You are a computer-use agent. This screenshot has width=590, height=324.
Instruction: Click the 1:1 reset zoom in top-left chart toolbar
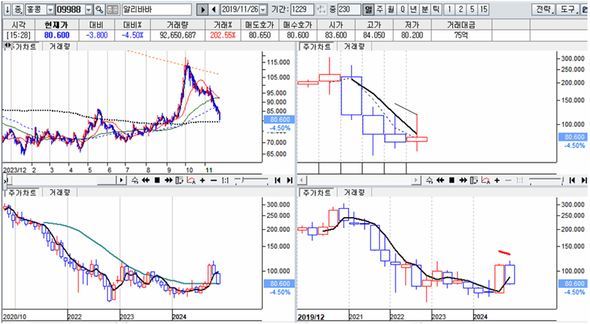226,180
